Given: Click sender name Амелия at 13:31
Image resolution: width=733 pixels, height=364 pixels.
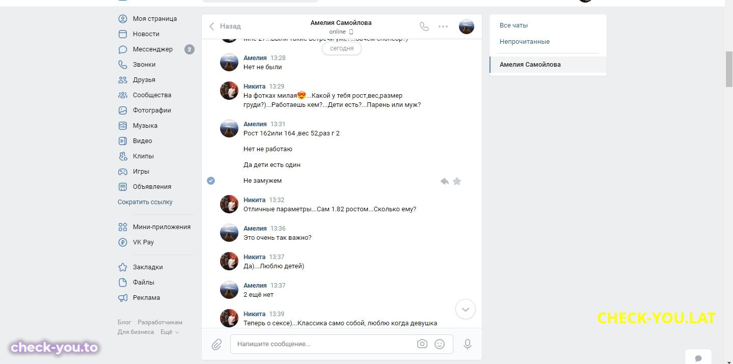Looking at the screenshot, I should pyautogui.click(x=255, y=124).
